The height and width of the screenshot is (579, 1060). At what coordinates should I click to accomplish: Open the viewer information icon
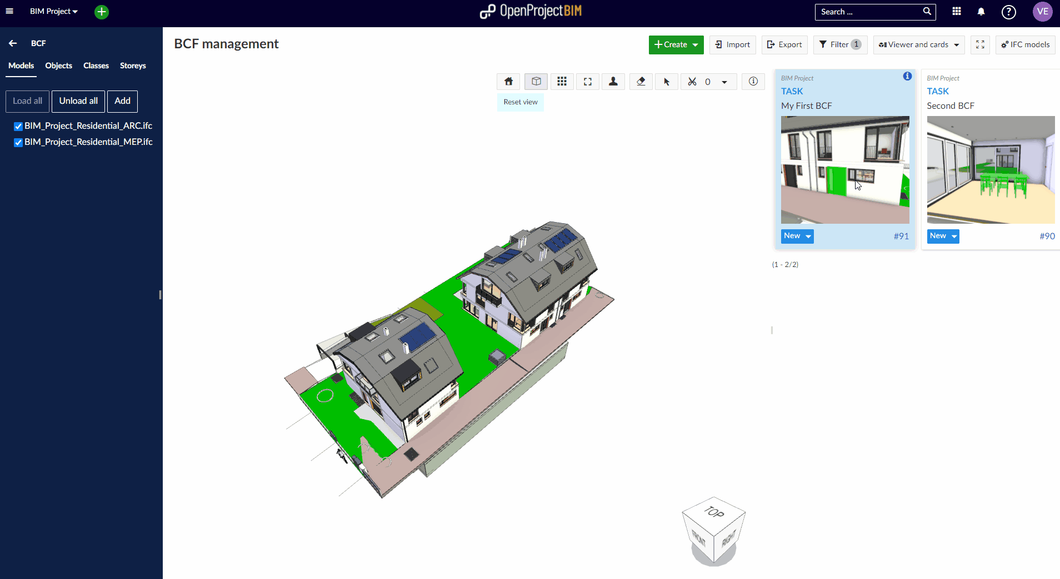click(753, 82)
